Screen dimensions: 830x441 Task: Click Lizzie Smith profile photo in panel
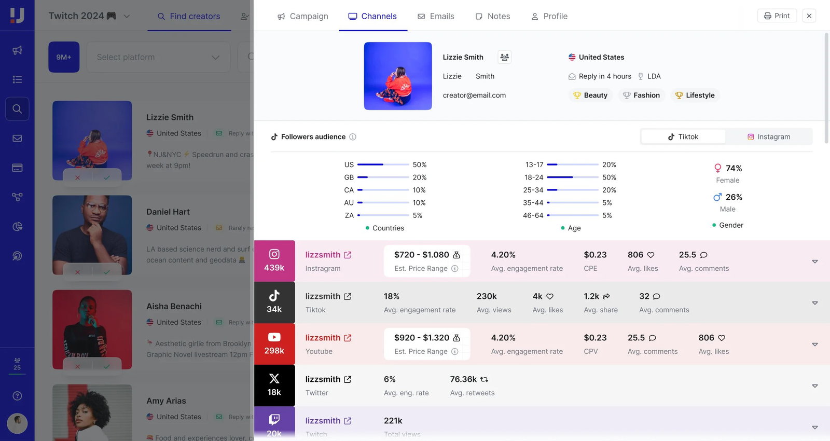pyautogui.click(x=398, y=76)
